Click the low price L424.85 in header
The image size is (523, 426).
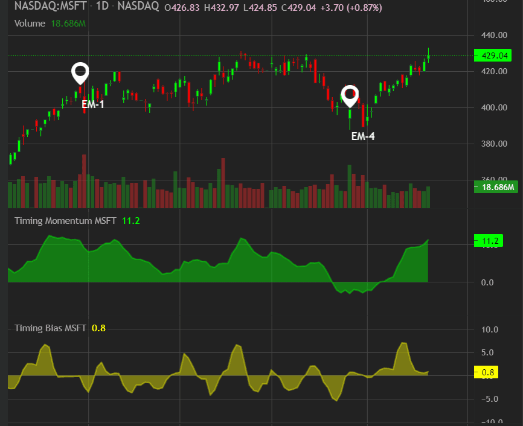pyautogui.click(x=260, y=8)
